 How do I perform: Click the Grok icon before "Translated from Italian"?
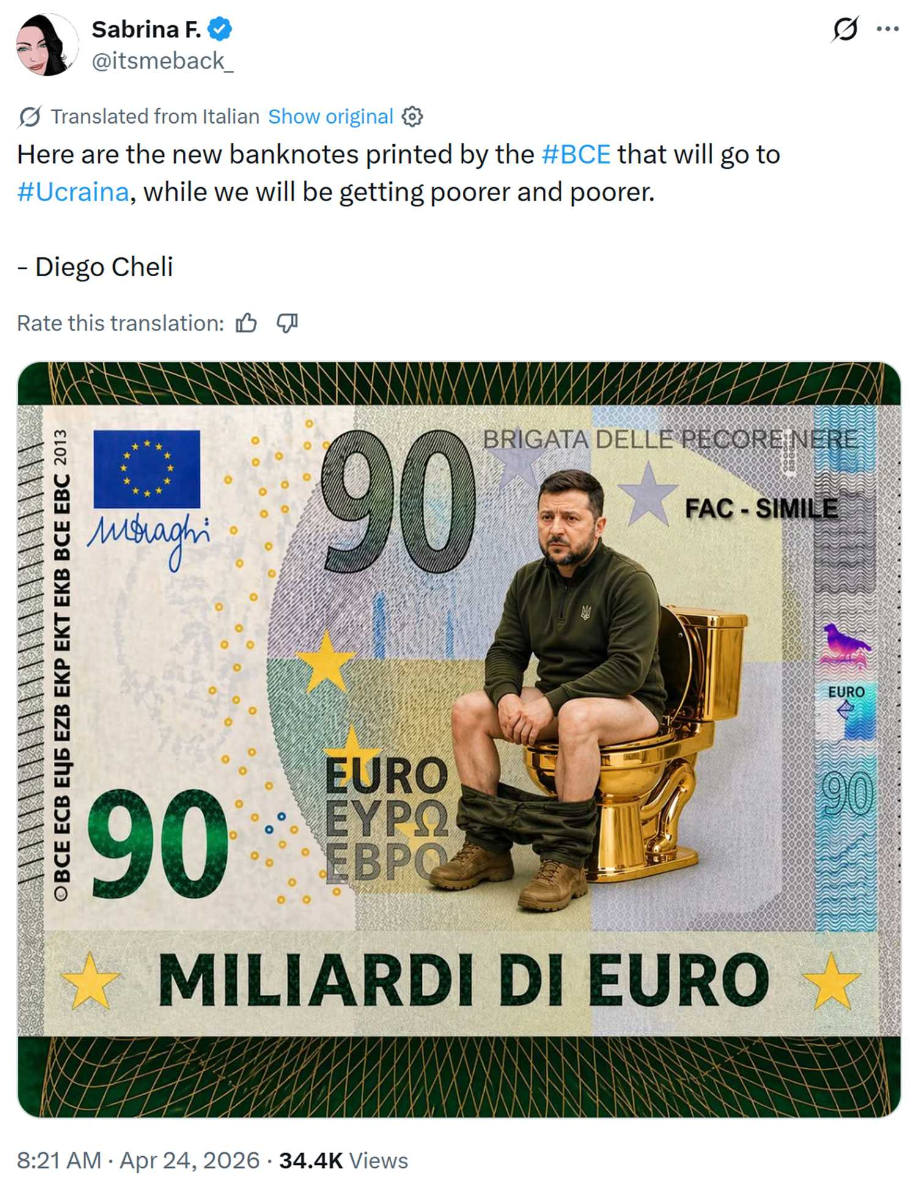[x=30, y=116]
